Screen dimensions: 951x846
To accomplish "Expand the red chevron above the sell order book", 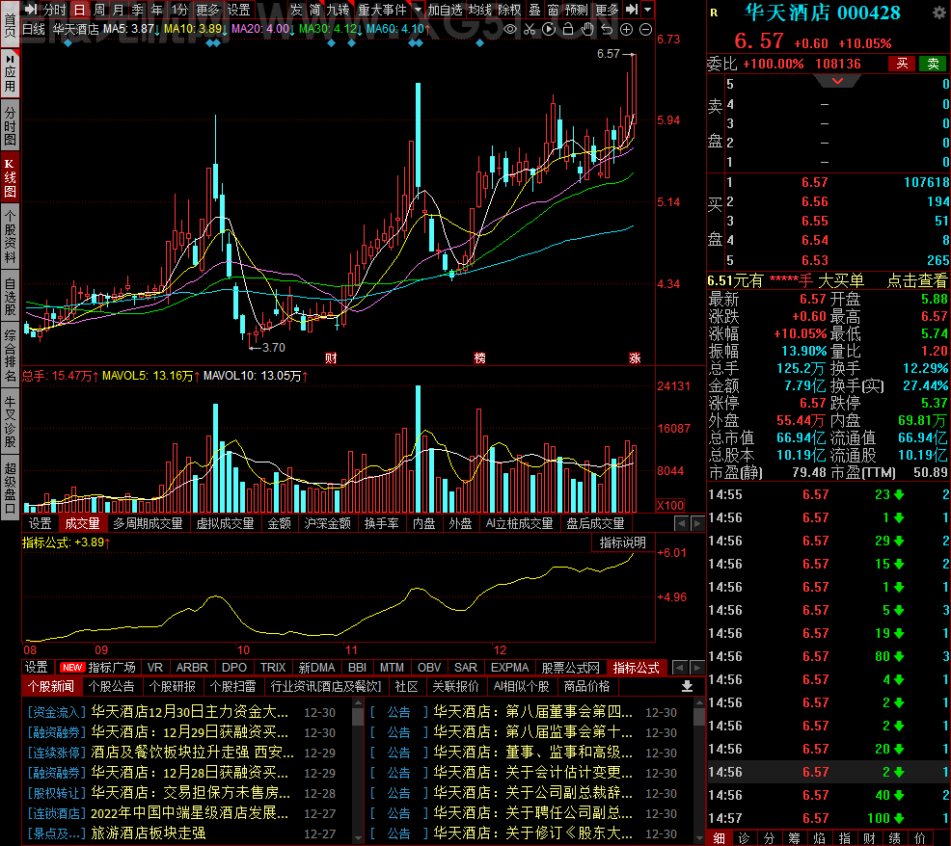I will click(x=837, y=81).
